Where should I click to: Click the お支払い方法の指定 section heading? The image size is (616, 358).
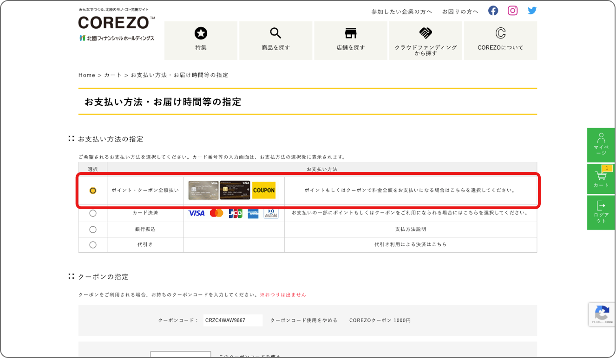pos(111,139)
